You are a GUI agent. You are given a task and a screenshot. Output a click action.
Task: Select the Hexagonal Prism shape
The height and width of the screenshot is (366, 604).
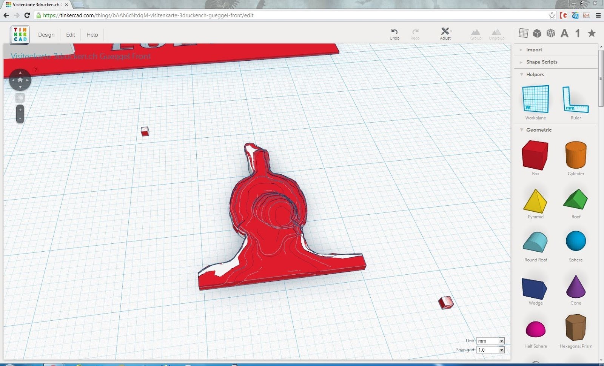(576, 328)
